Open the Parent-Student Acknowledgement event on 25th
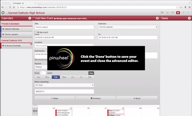The image size is (192, 116). pos(64,113)
